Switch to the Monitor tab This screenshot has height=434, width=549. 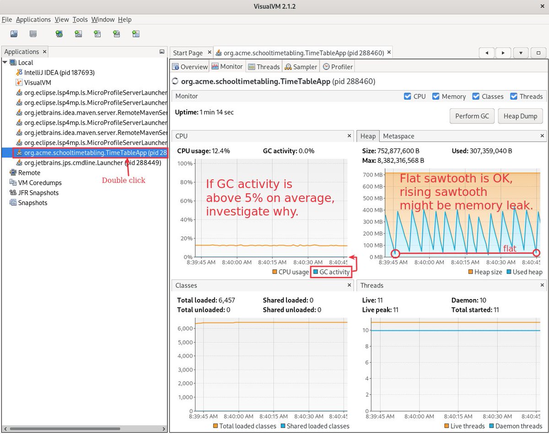(227, 67)
